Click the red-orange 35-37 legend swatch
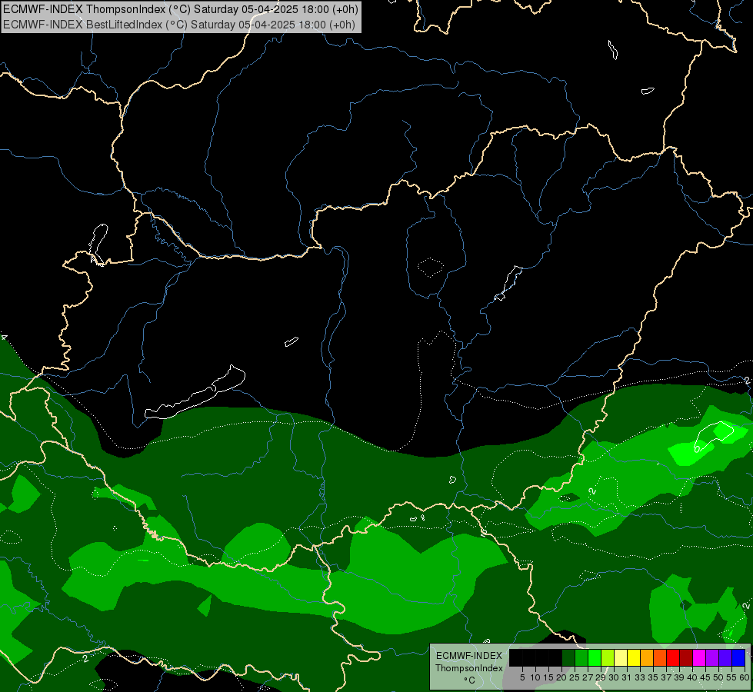 [x=660, y=657]
